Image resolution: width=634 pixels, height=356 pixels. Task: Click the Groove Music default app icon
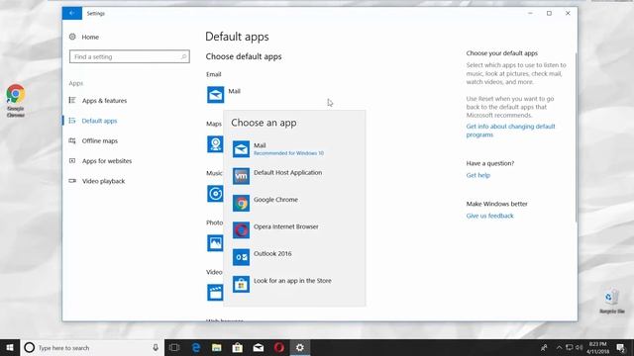click(215, 194)
